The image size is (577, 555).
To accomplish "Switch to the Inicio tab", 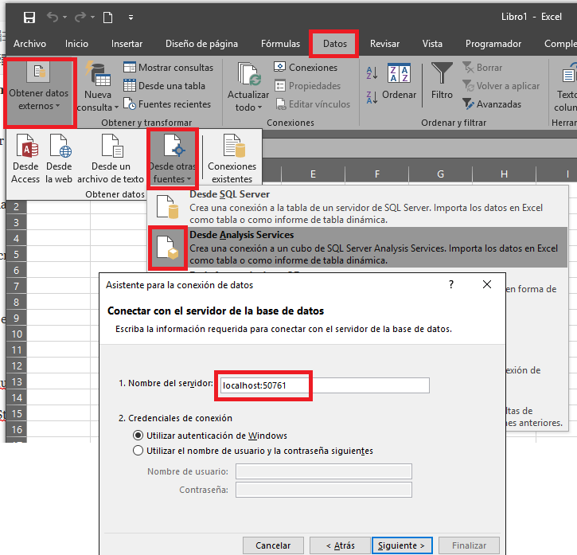I will pyautogui.click(x=76, y=44).
